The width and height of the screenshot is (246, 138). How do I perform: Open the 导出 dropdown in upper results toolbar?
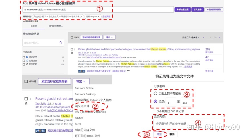(110, 37)
